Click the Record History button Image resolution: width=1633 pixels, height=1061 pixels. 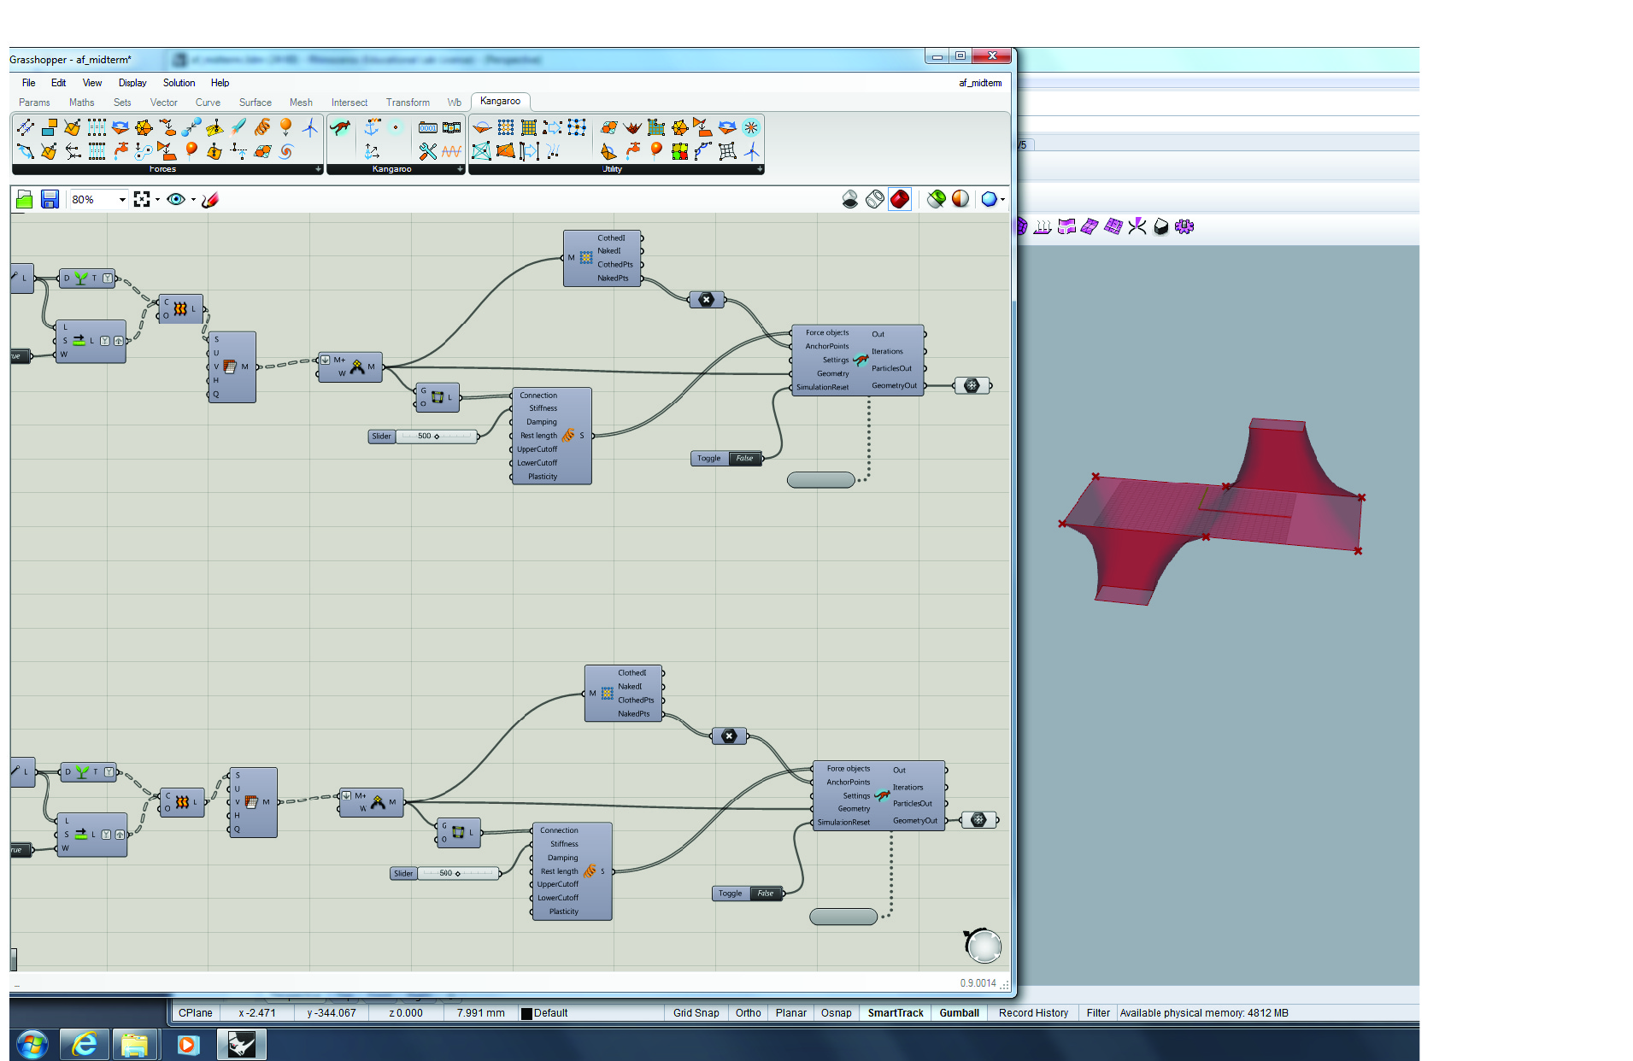click(1033, 1013)
